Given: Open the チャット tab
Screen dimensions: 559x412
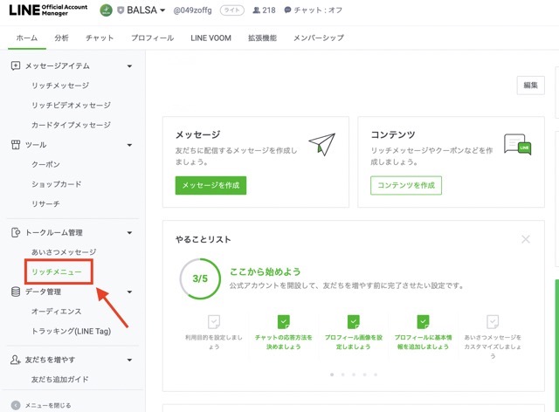Looking at the screenshot, I should pyautogui.click(x=100, y=38).
